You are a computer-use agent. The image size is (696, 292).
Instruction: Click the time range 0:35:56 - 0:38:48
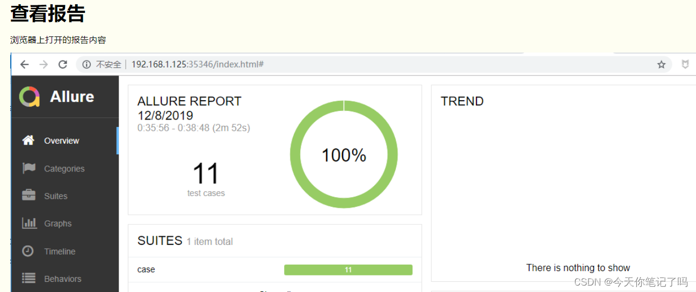coord(194,128)
